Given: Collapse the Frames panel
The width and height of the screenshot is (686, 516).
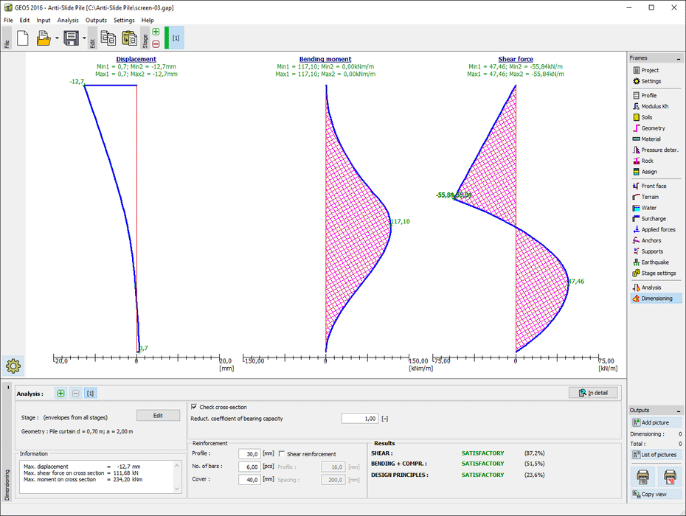Looking at the screenshot, I should coord(679,57).
